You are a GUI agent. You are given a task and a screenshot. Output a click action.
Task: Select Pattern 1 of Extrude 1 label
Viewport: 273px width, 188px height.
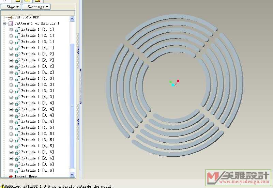37,23
